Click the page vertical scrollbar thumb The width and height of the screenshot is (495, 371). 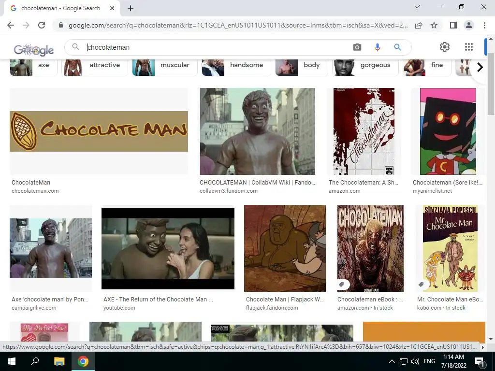[491, 84]
